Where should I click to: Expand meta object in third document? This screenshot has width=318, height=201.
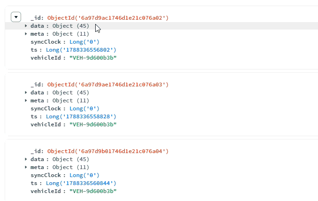(26, 167)
